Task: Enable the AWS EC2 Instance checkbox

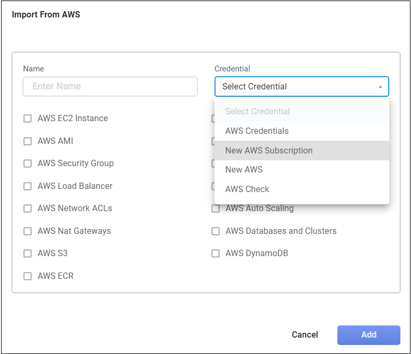Action: coord(28,119)
